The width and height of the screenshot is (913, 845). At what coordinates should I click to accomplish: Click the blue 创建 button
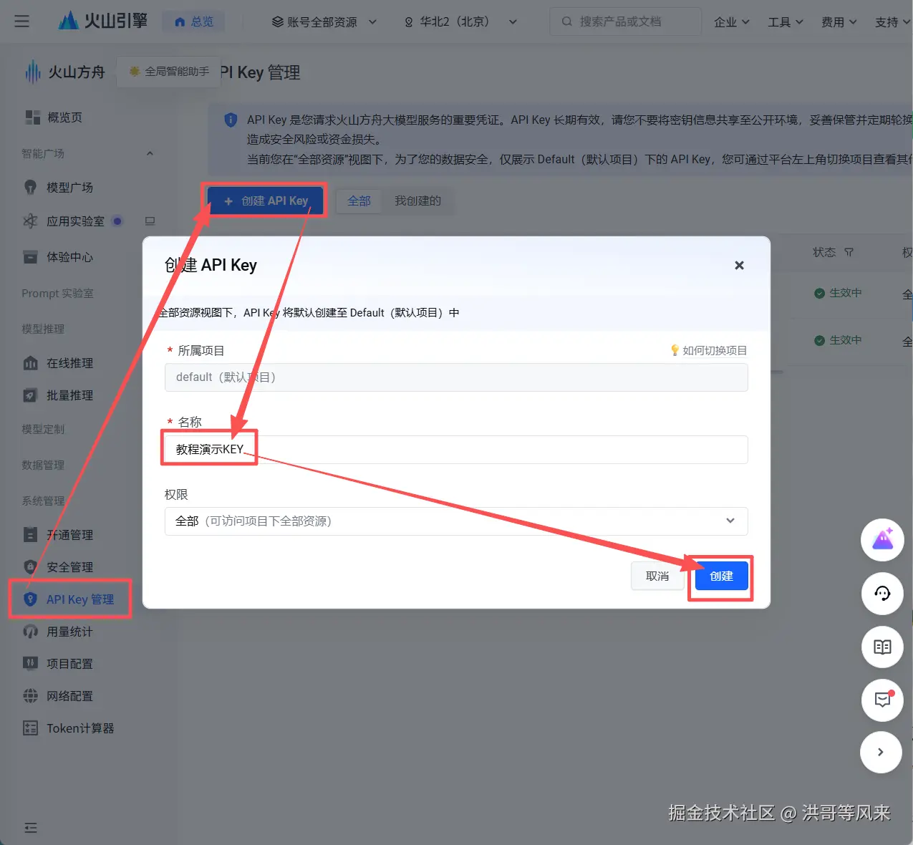(x=721, y=576)
